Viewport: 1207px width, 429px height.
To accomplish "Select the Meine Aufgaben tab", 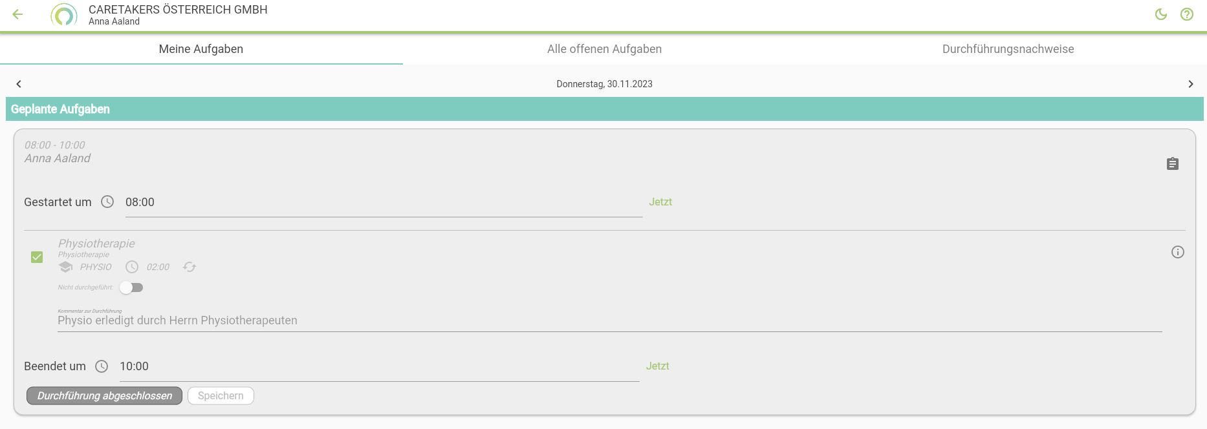I will tap(201, 49).
